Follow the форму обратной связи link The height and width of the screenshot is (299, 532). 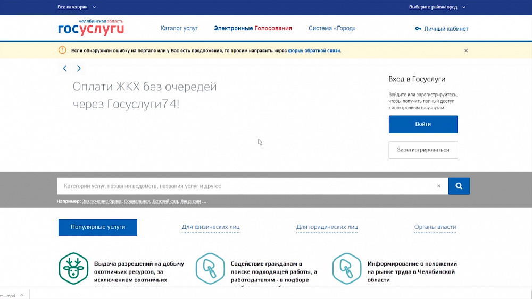tap(314, 50)
